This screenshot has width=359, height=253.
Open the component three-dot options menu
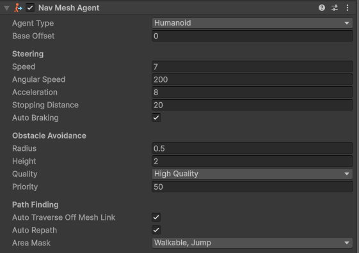pyautogui.click(x=347, y=8)
